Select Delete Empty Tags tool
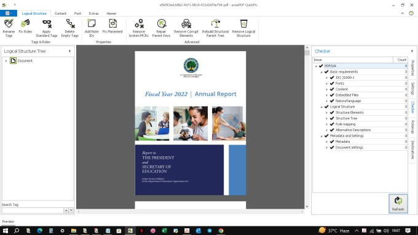Screen dimensions: 418x235 point(70,28)
